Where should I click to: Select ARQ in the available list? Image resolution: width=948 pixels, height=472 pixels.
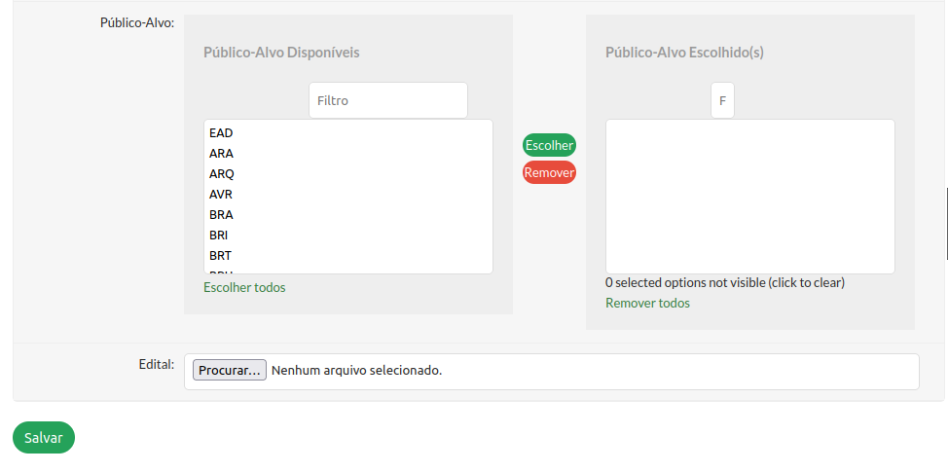348,174
